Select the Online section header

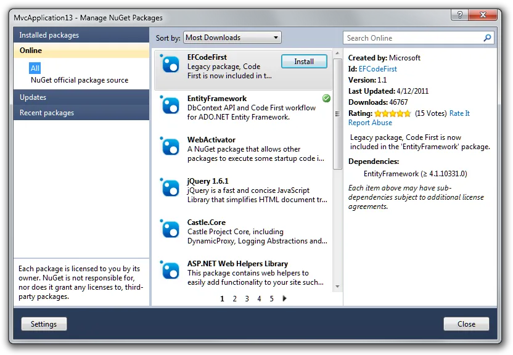81,51
